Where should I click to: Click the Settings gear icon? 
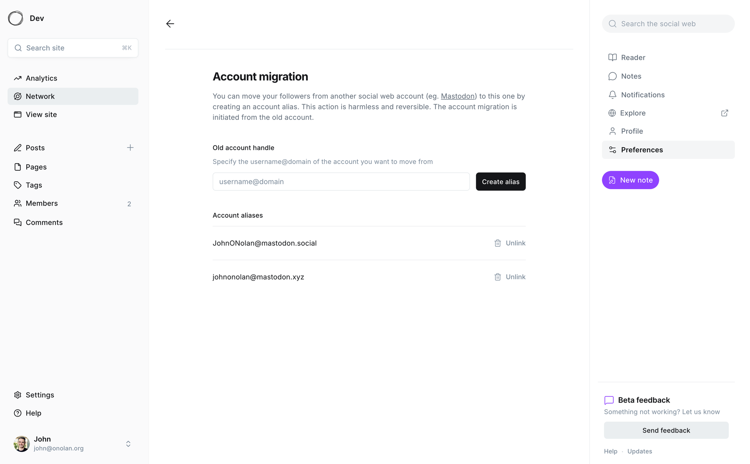click(18, 395)
